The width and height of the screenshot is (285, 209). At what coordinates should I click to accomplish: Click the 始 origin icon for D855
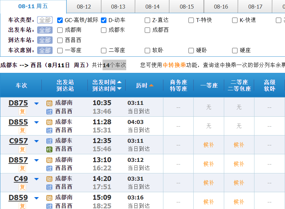(x=49, y=122)
